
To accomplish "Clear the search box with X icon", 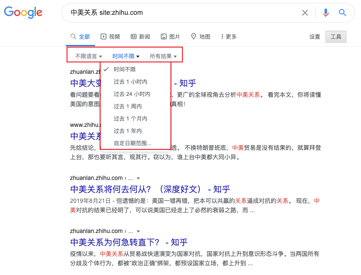I will (x=305, y=13).
